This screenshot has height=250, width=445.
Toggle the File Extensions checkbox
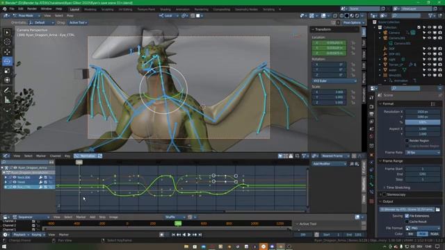tap(407, 216)
